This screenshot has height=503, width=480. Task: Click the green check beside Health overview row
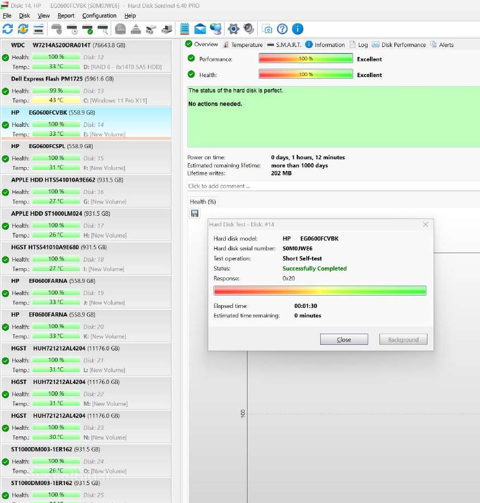[192, 74]
